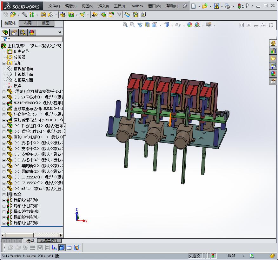Select the 原点 origin item
This screenshot has height=260, width=278.
click(17, 86)
